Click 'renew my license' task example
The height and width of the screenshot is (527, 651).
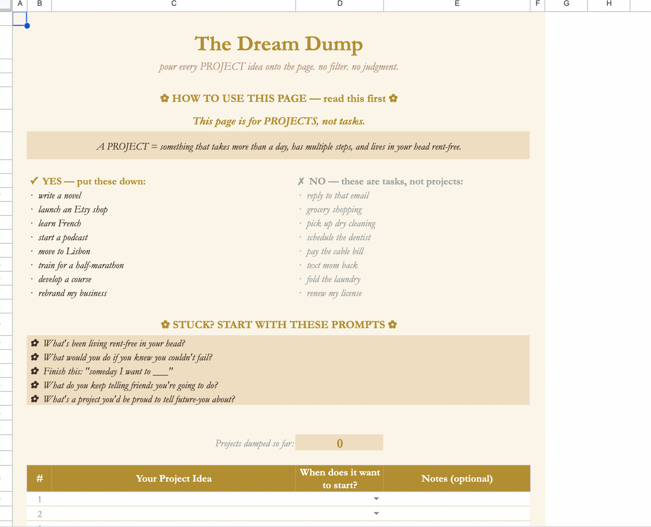point(334,293)
